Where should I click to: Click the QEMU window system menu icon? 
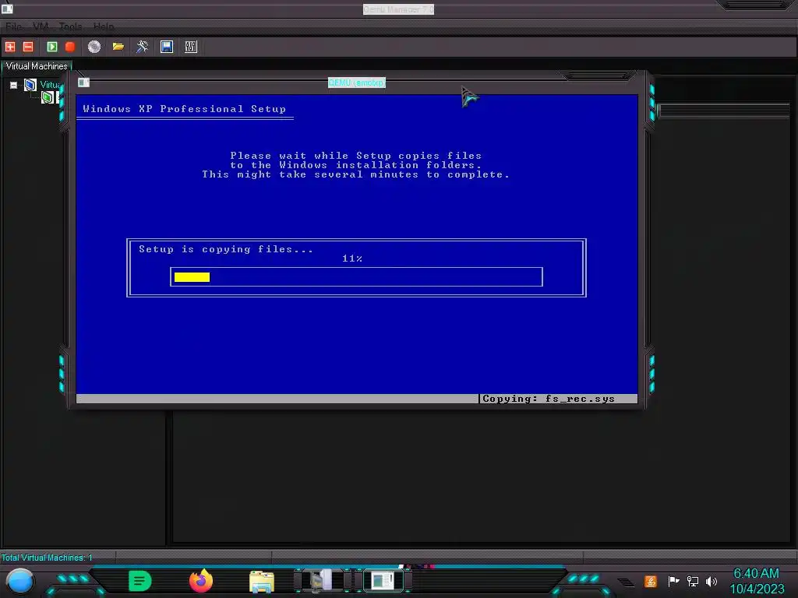tap(84, 83)
